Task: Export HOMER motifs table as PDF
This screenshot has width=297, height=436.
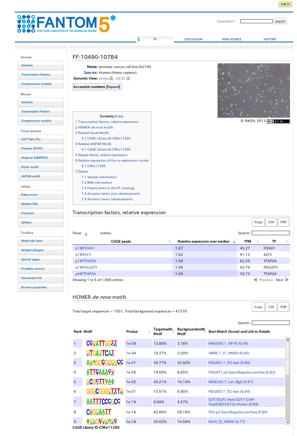Action: tap(283, 307)
